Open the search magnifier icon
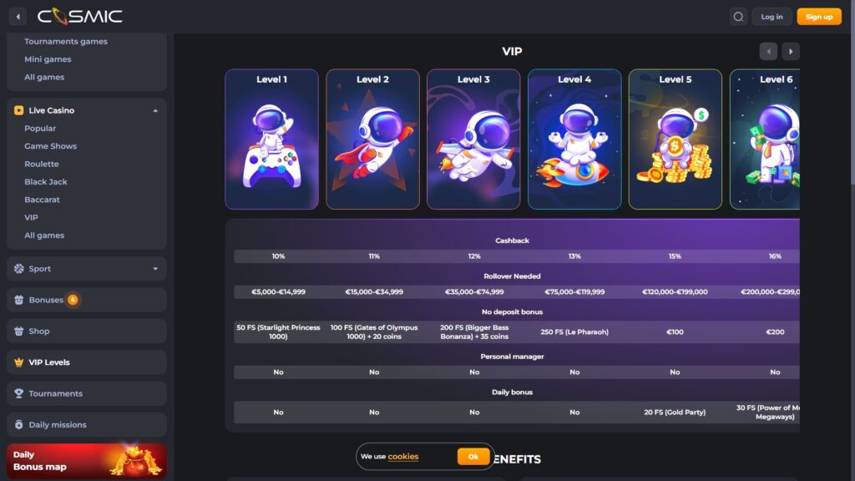The image size is (855, 481). click(738, 17)
